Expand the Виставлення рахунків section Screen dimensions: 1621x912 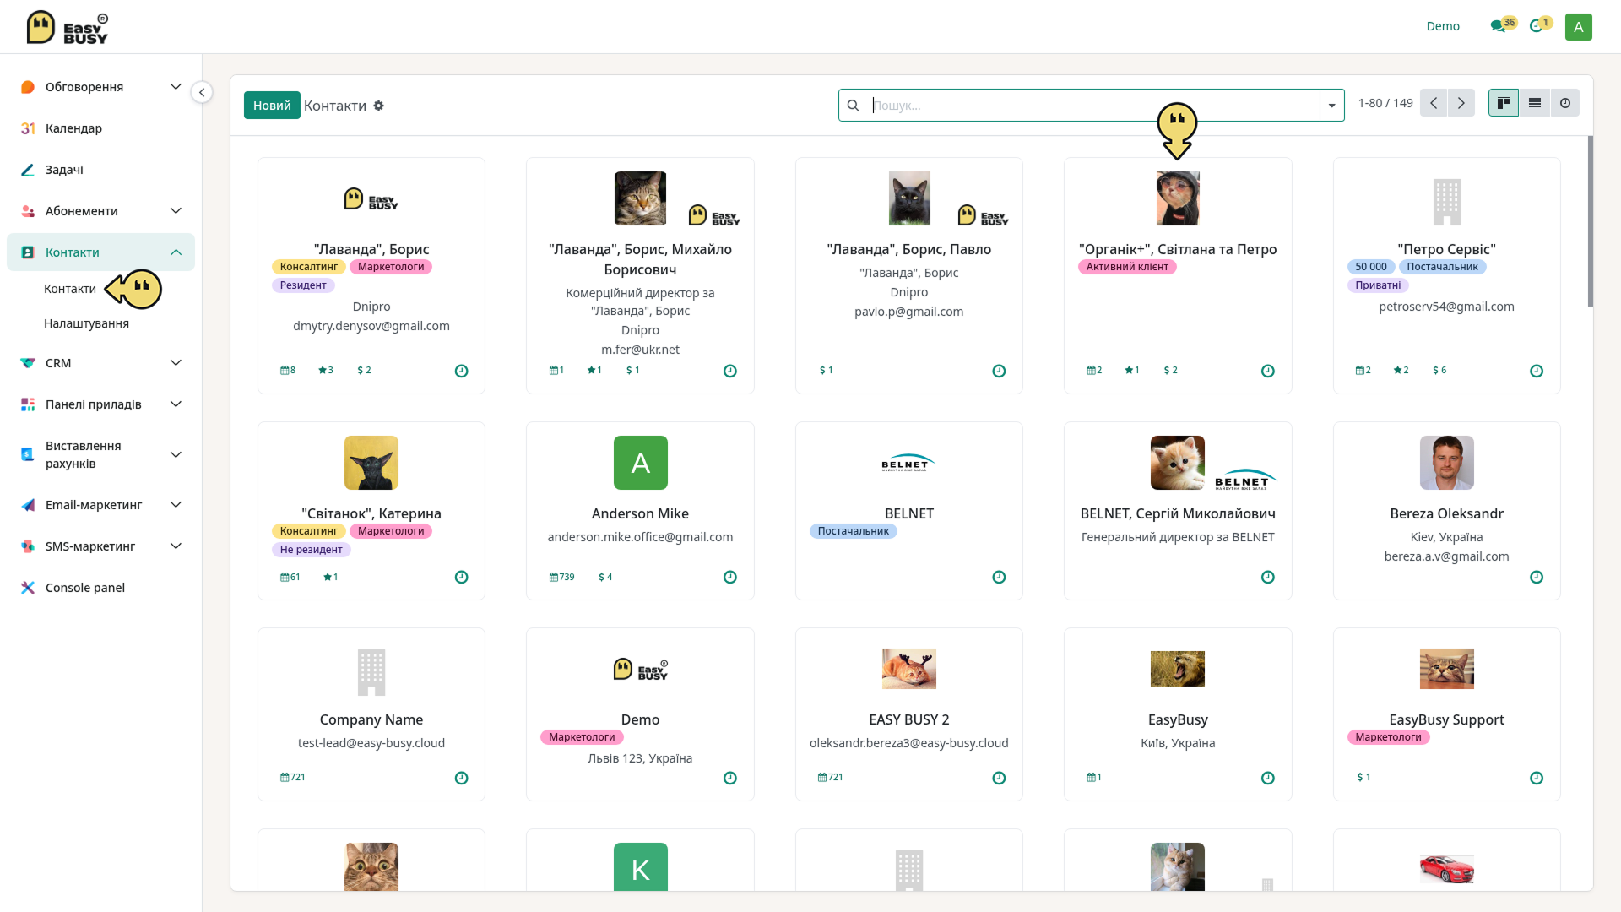(176, 454)
